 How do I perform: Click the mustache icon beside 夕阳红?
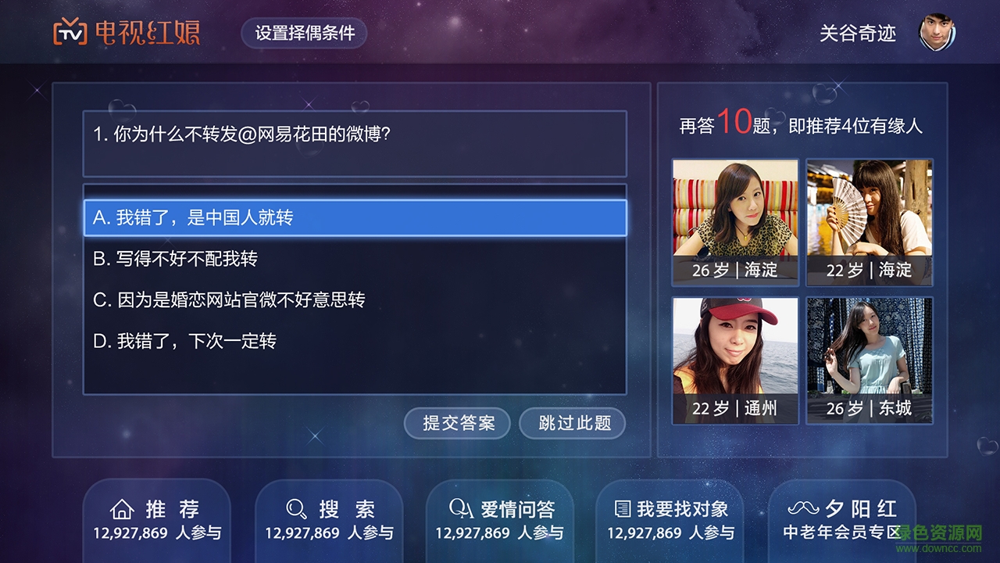(803, 508)
